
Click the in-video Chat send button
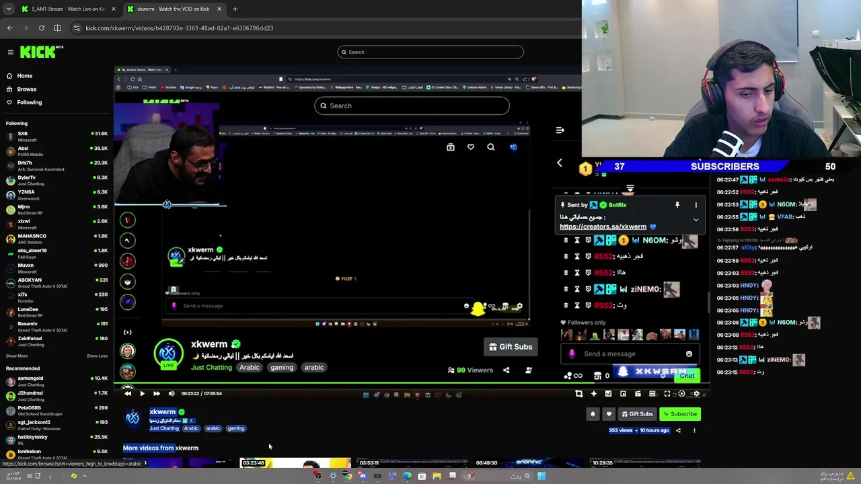(687, 376)
